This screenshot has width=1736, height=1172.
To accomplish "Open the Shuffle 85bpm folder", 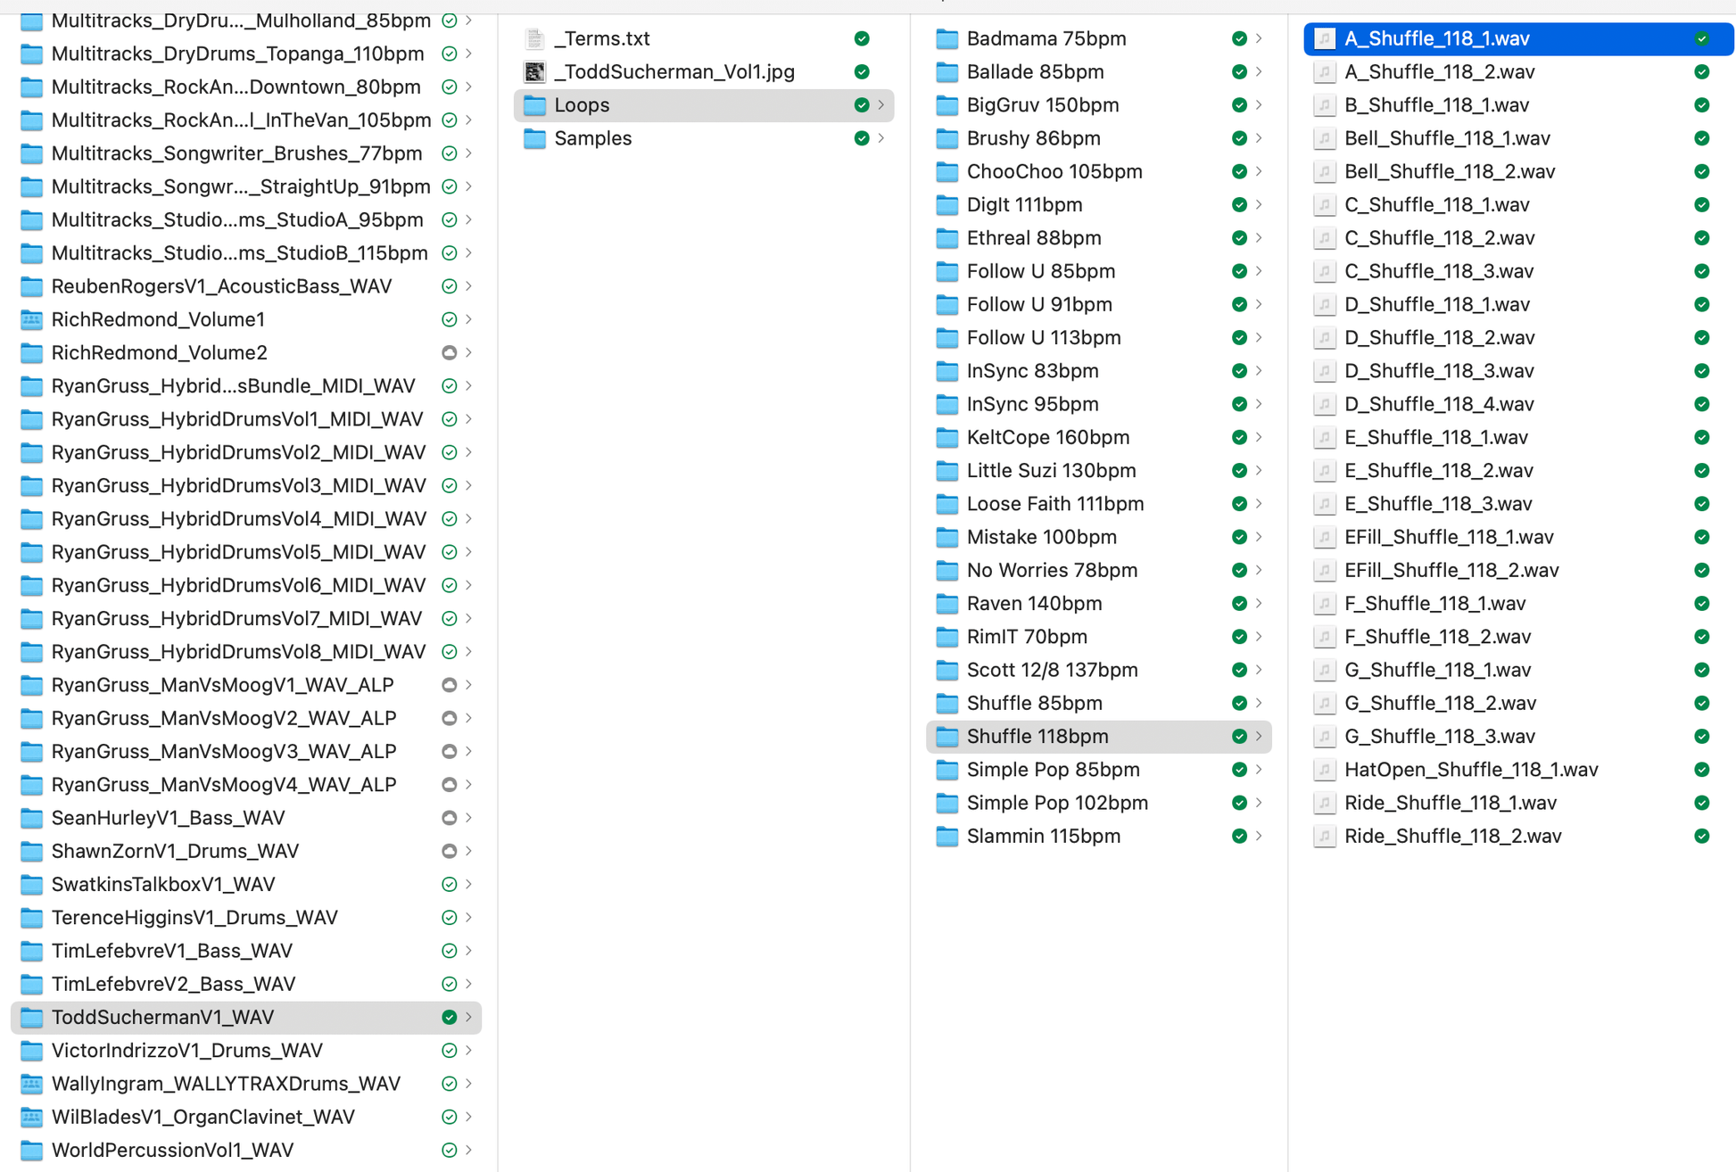I will click(x=1099, y=703).
